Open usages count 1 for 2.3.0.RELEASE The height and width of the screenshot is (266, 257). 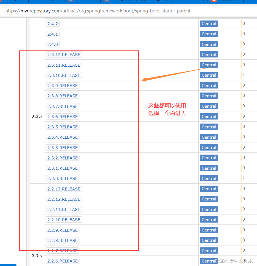(244, 178)
